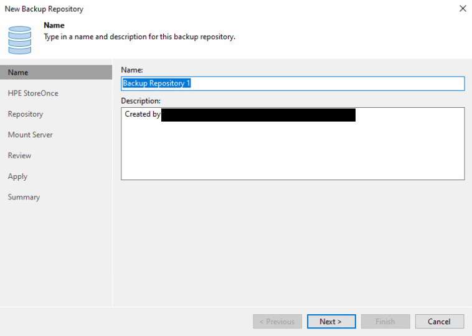This screenshot has height=336, width=472.
Task: Click the backup repository database icon
Action: click(x=20, y=39)
